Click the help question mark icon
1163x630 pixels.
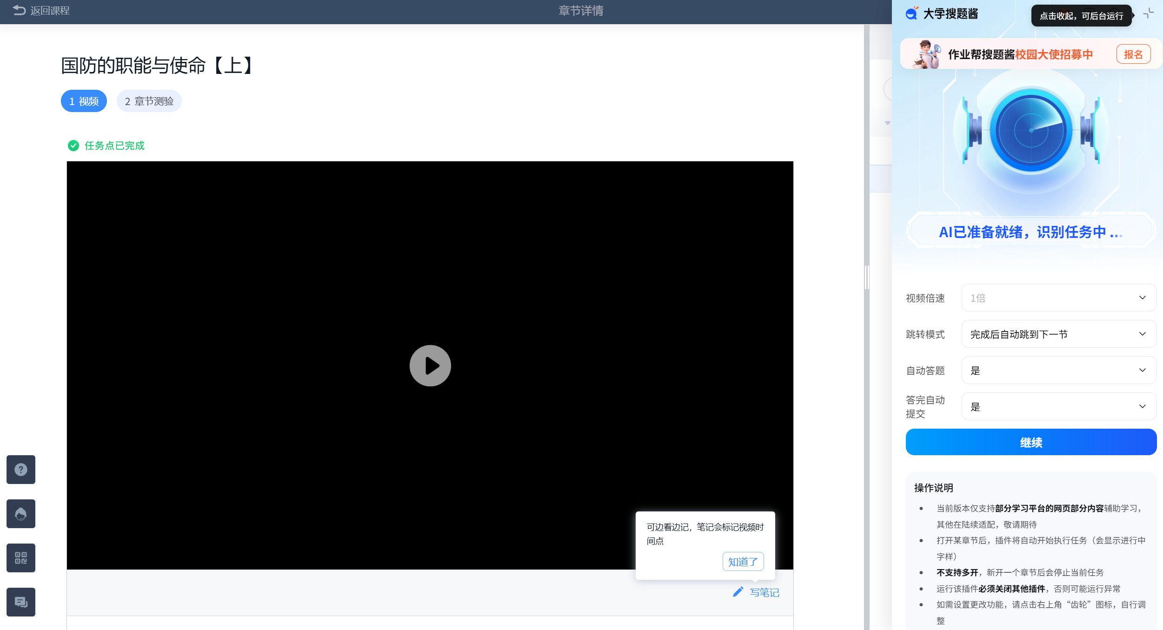click(x=21, y=470)
